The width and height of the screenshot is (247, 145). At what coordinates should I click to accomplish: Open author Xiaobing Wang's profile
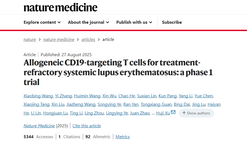pos(38,96)
